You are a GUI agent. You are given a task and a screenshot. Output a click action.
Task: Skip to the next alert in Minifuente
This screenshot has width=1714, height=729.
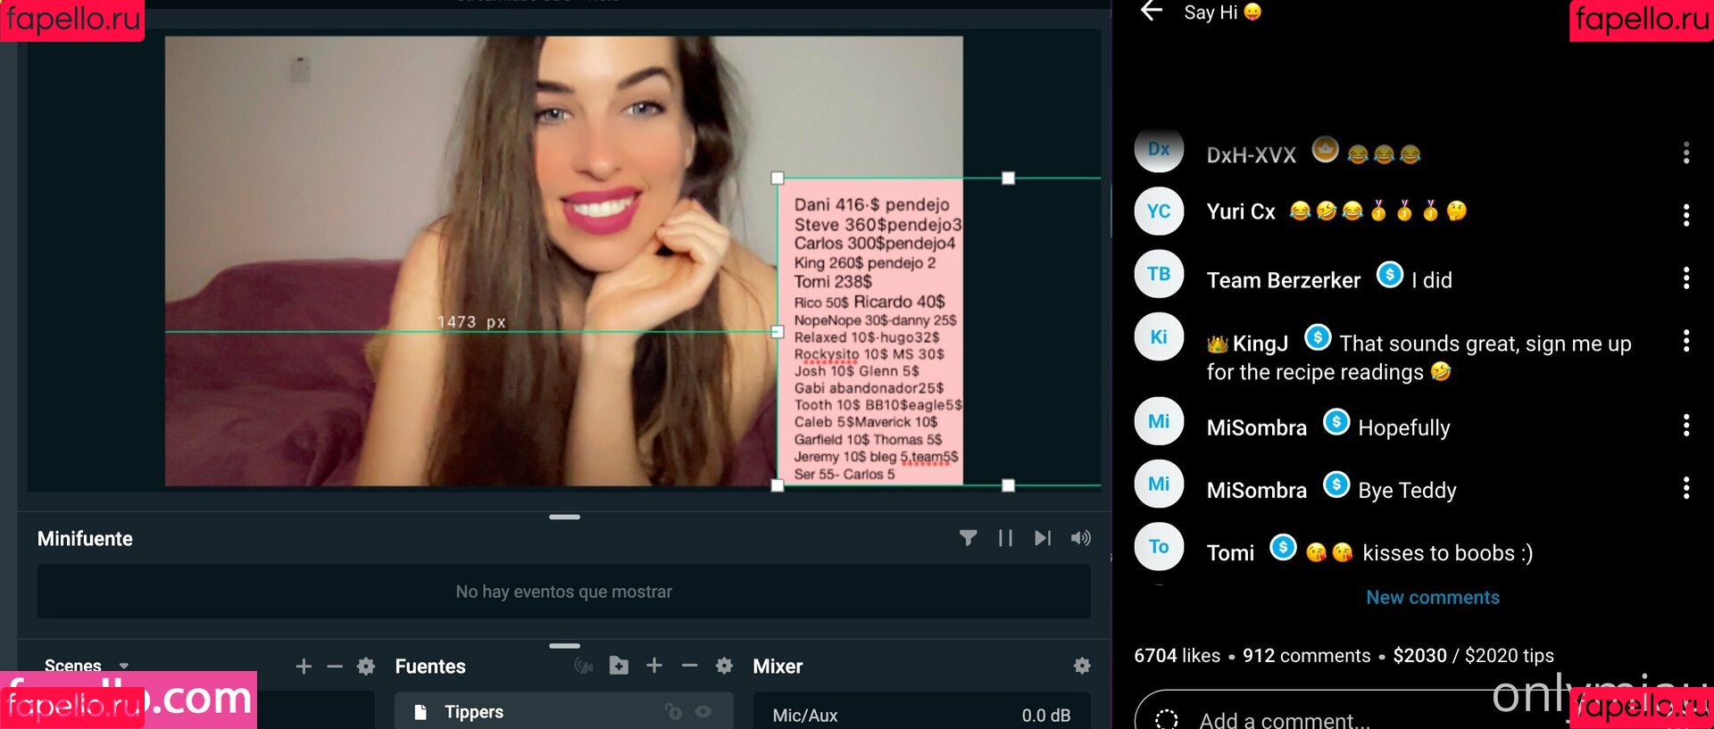point(1042,538)
